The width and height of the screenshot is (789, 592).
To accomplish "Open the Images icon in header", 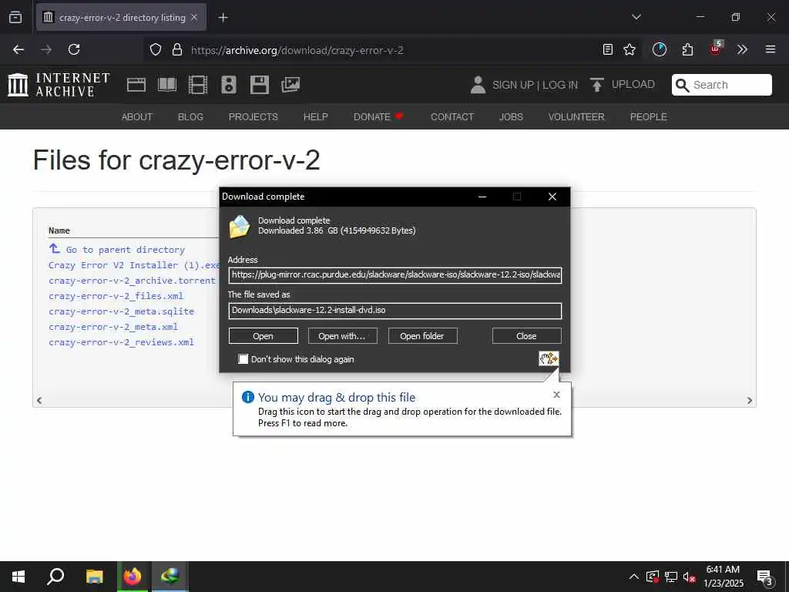I will click(x=290, y=85).
